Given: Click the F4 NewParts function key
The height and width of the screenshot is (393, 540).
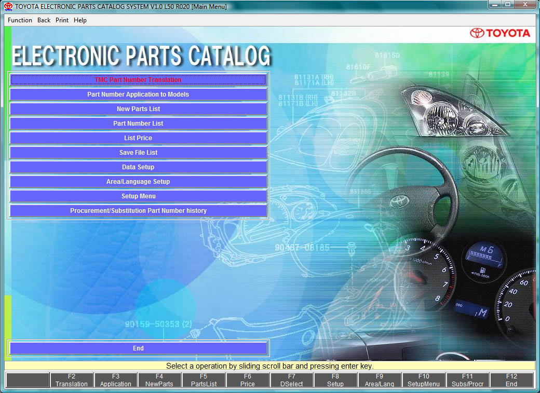Looking at the screenshot, I should pyautogui.click(x=159, y=380).
